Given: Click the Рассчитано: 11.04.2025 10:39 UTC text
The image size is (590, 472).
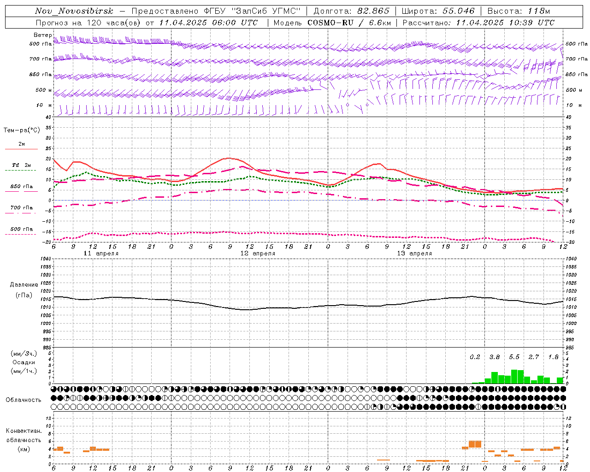Looking at the screenshot, I should pos(478,23).
